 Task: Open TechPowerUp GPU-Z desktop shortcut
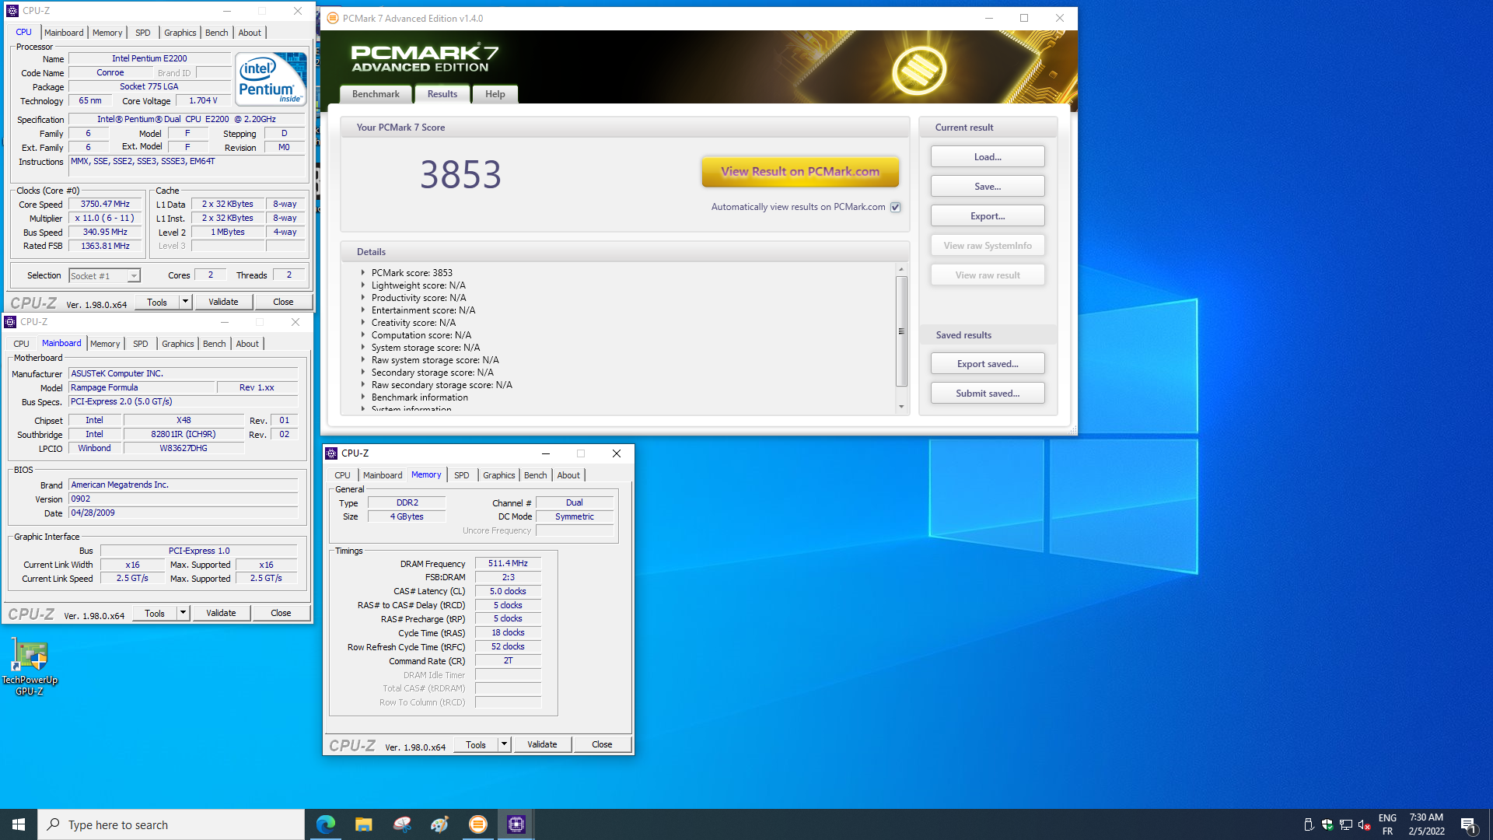tap(30, 667)
